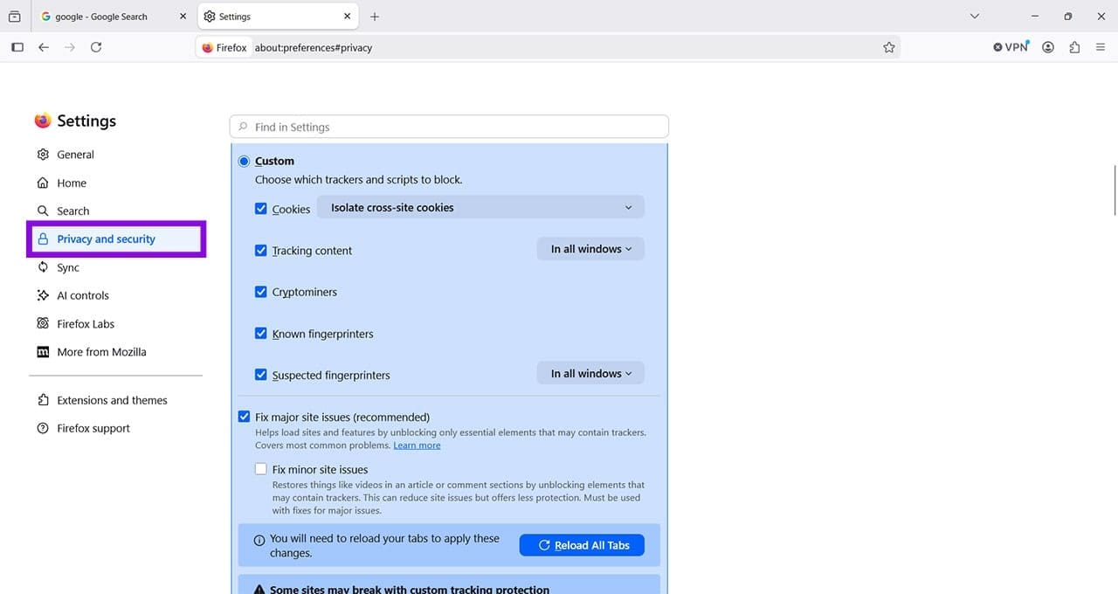
Task: Open the hamburger application menu
Action: click(1101, 47)
